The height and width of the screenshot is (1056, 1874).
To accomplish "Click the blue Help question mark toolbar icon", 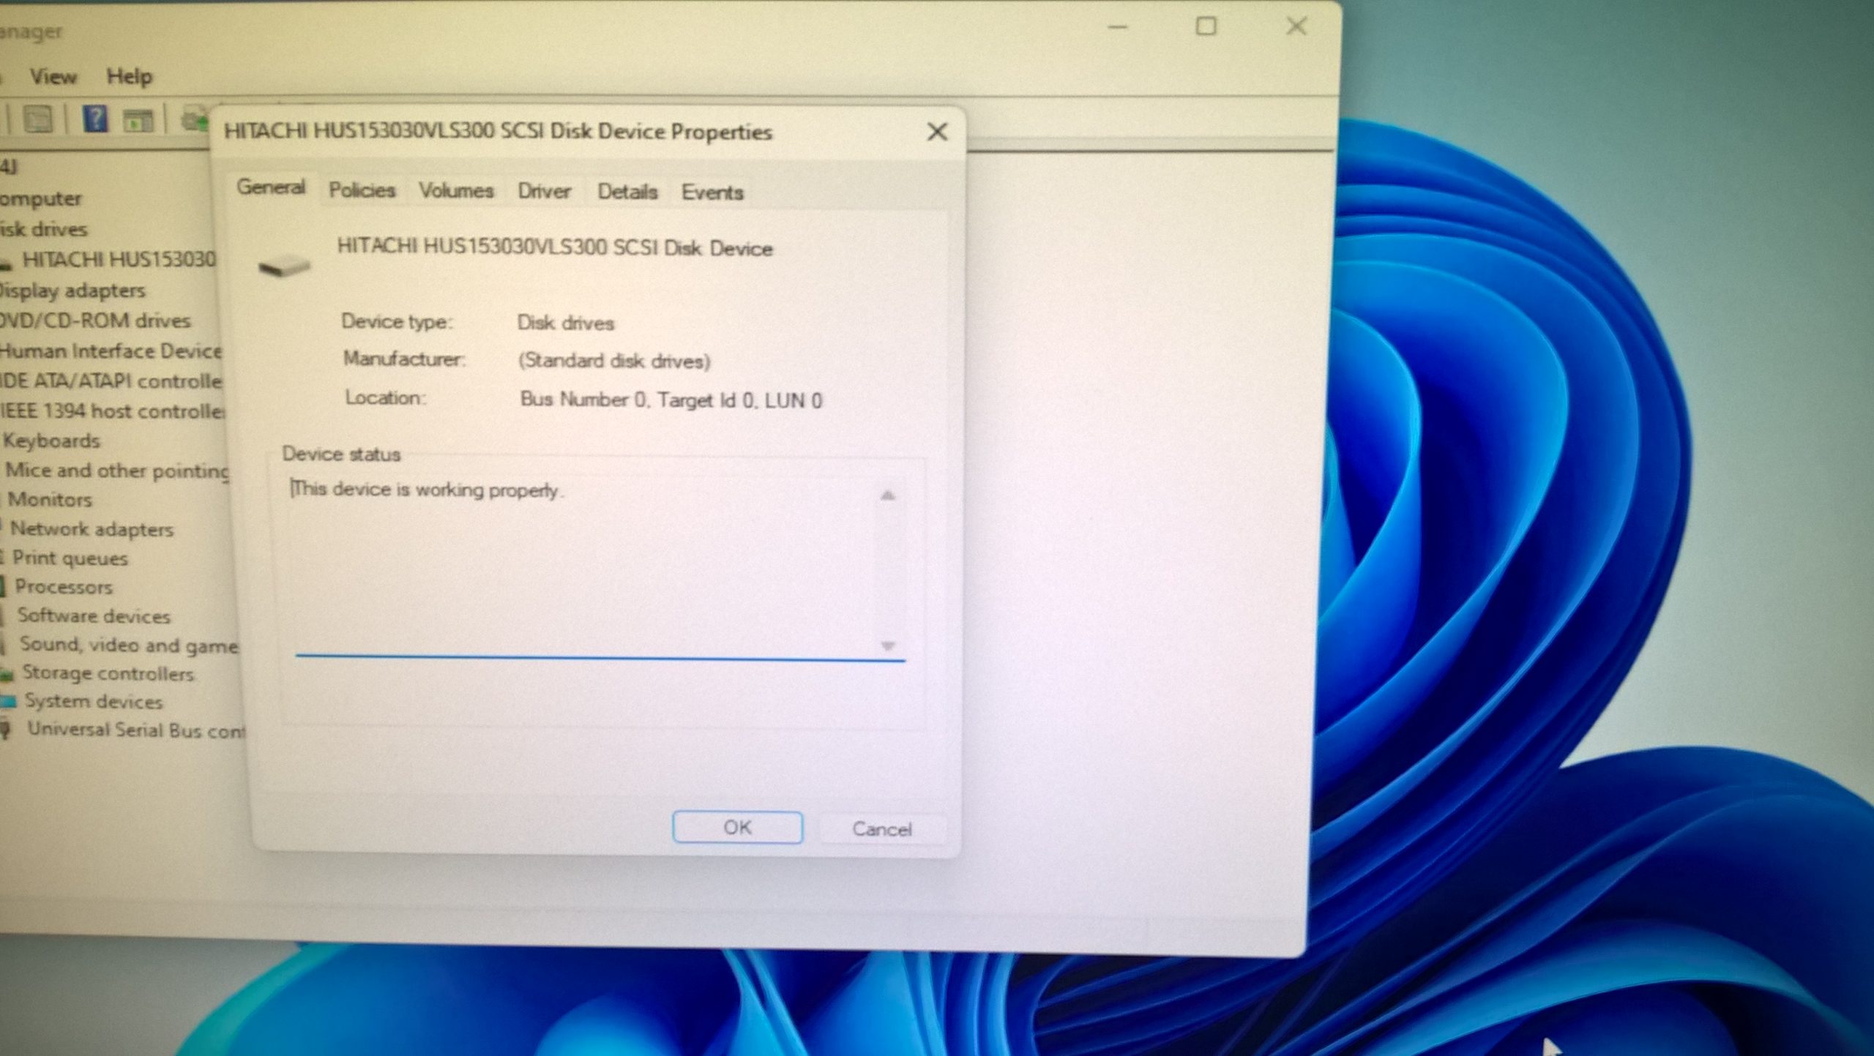I will pyautogui.click(x=94, y=118).
